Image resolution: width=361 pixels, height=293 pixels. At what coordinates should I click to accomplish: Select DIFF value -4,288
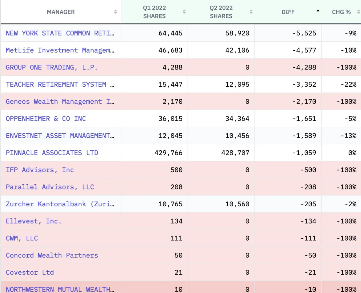pyautogui.click(x=304, y=68)
